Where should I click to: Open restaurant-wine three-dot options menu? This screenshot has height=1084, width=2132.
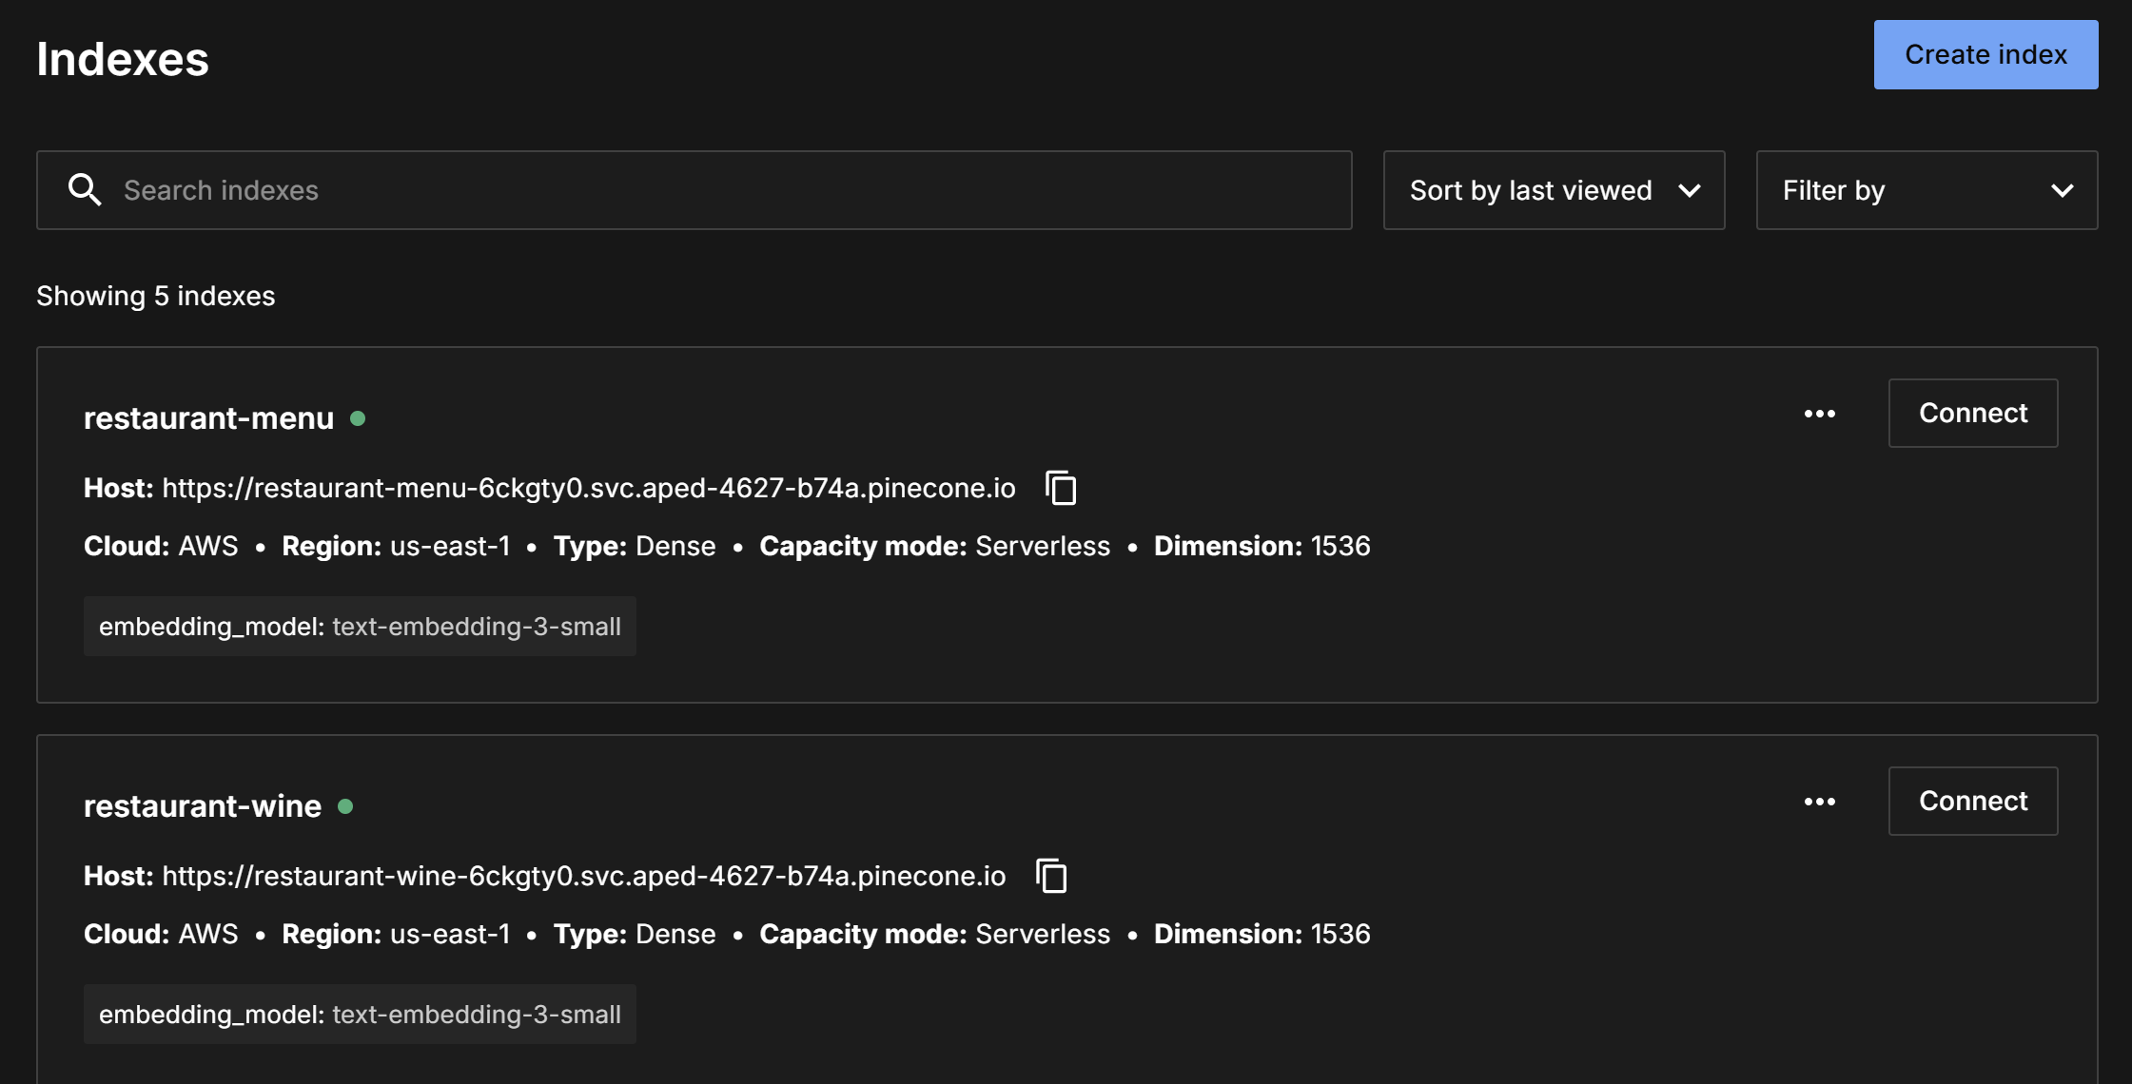point(1819,802)
